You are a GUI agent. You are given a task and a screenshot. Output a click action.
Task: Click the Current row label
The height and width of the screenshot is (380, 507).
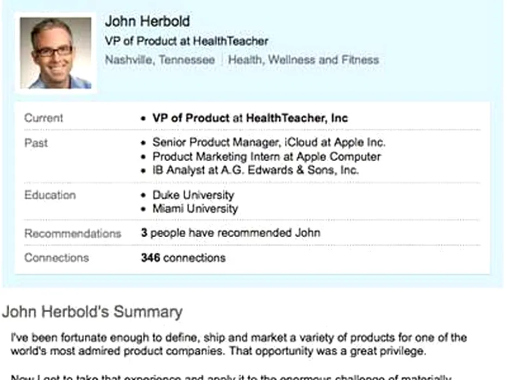(x=43, y=118)
